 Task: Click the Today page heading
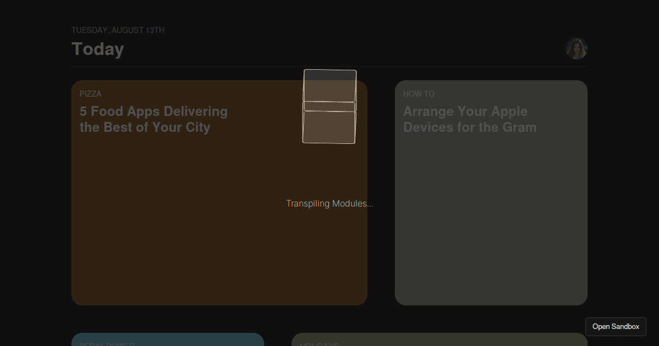click(x=98, y=49)
